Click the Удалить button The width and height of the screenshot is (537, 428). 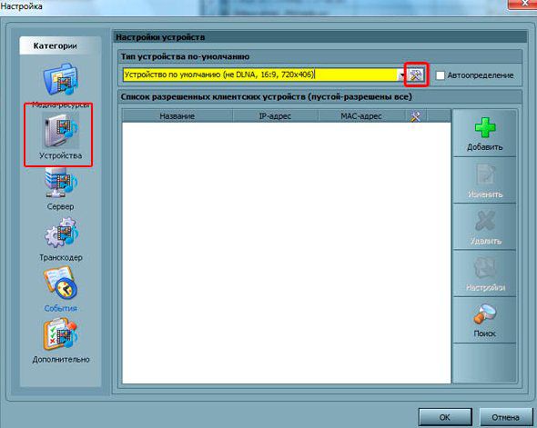(484, 227)
